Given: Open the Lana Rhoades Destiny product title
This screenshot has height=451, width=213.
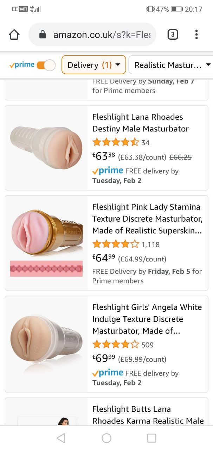Looking at the screenshot, I should point(141,123).
